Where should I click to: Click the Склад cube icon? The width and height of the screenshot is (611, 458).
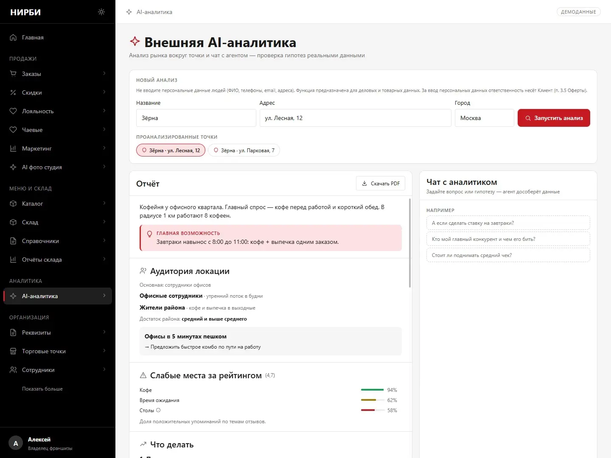pyautogui.click(x=13, y=222)
